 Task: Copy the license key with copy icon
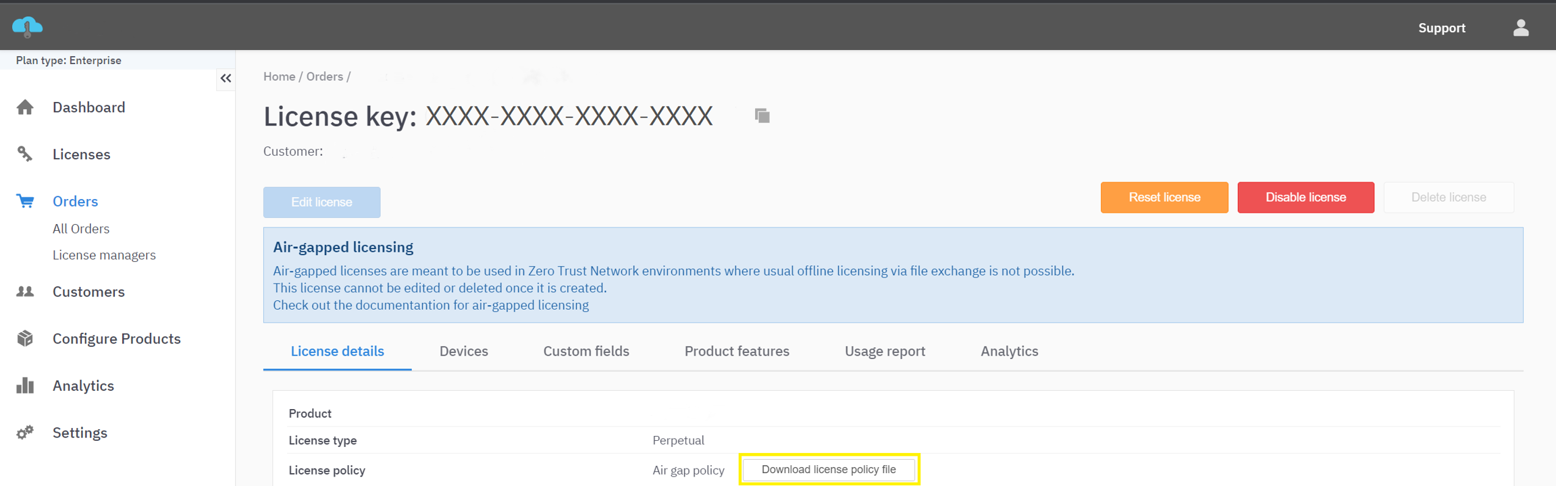point(762,116)
